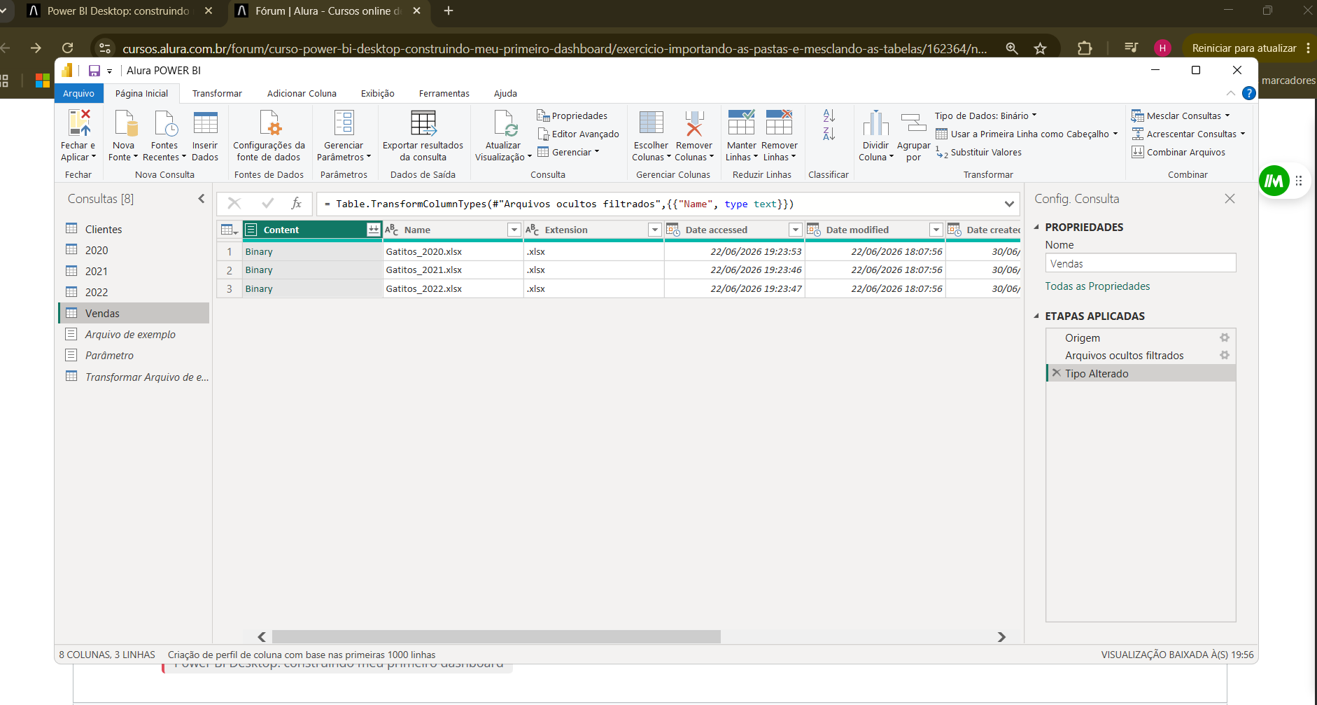This screenshot has height=705, width=1317.
Task: Open the browser extensions icon
Action: tap(1085, 48)
